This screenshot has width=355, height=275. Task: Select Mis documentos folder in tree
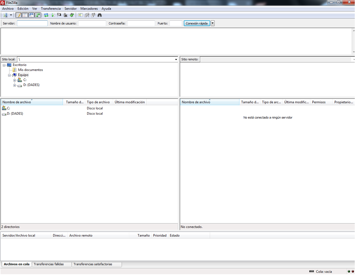[x=30, y=70]
